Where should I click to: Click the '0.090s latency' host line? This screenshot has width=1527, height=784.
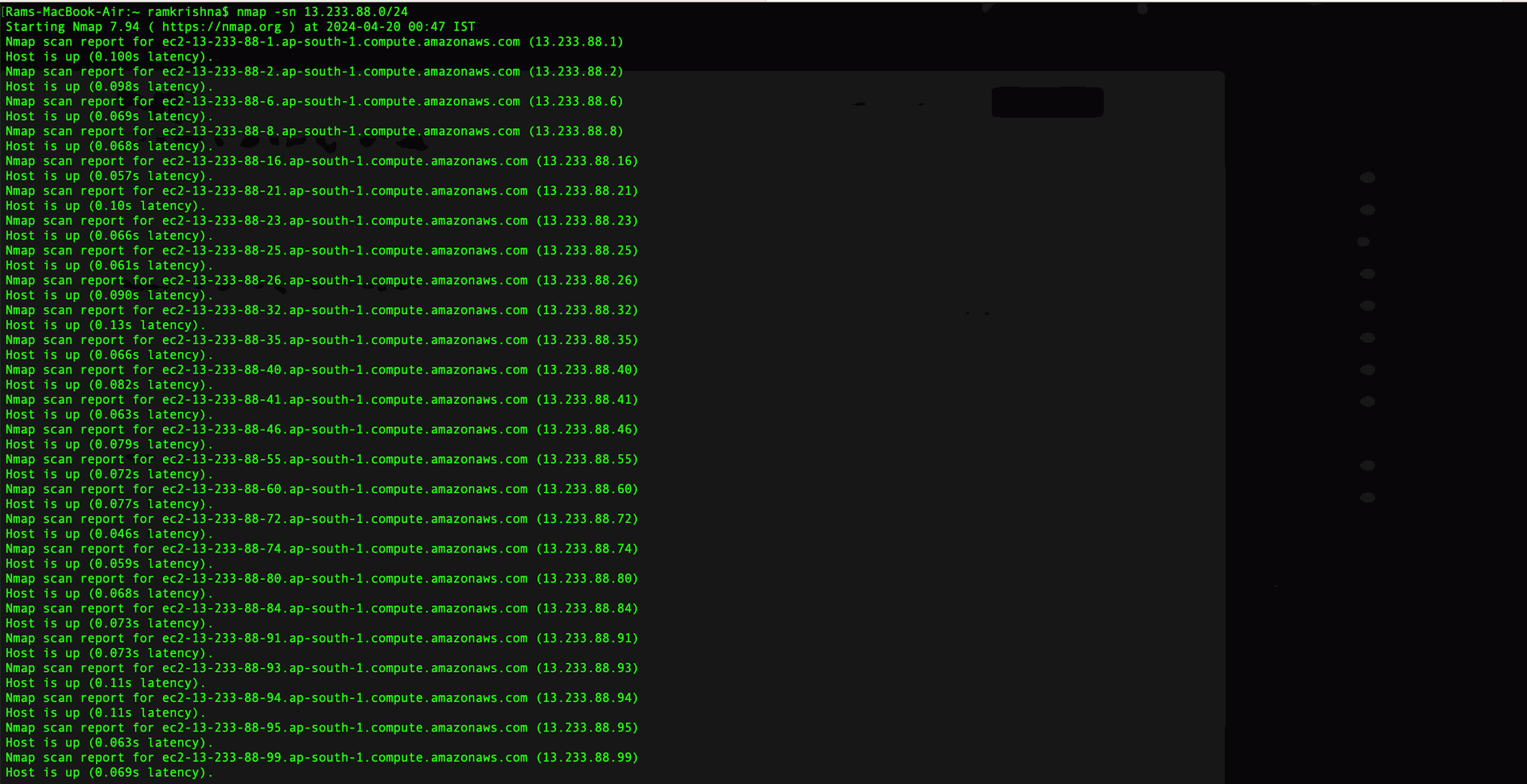tap(110, 296)
